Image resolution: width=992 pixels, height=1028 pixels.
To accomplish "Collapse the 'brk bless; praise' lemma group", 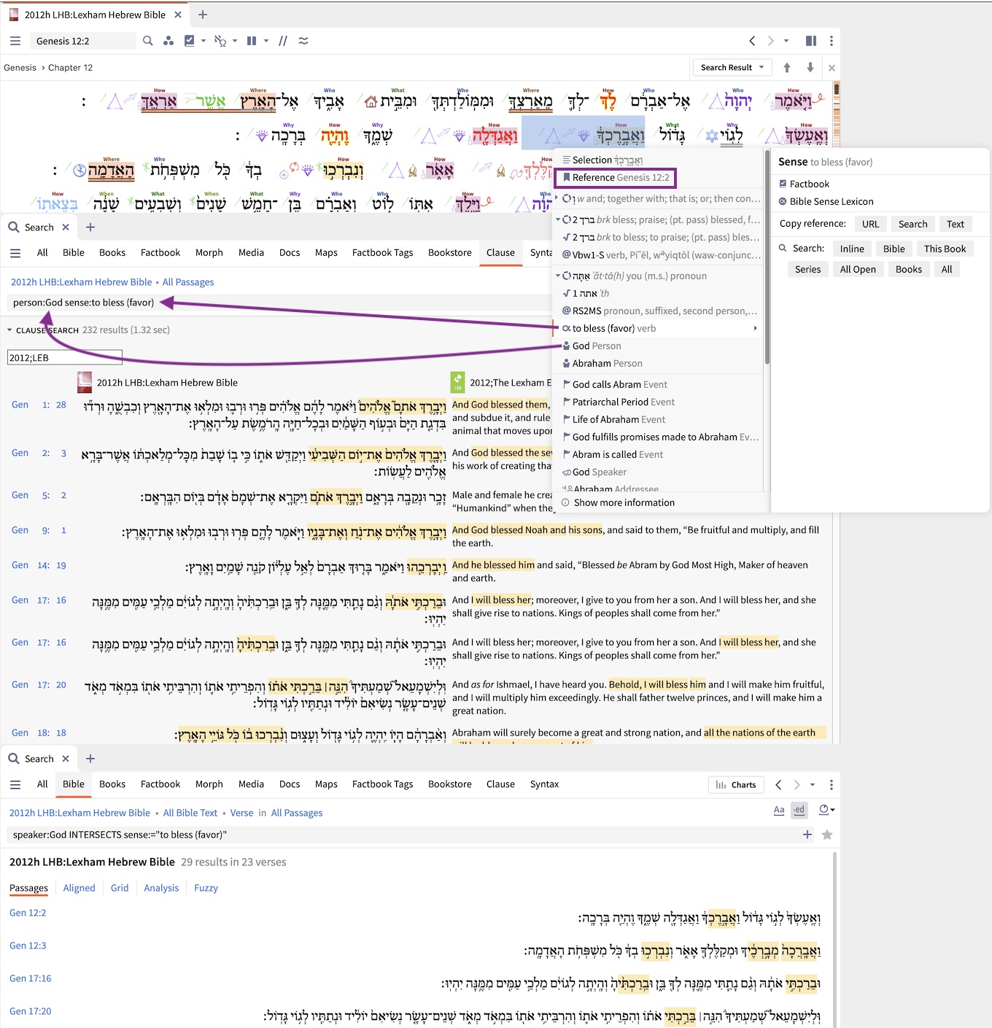I will (557, 219).
